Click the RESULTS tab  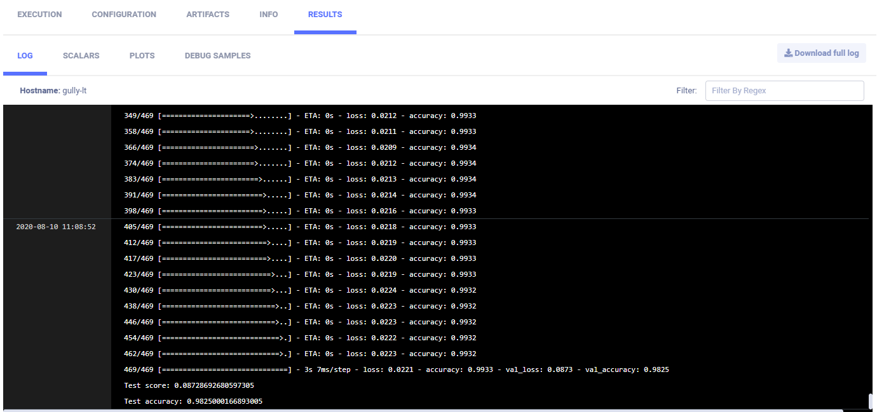tap(325, 15)
